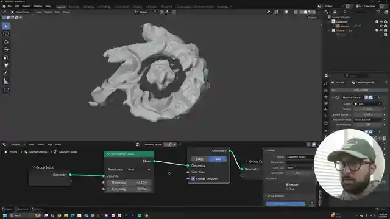Viewport: 390px width, 219px height.
Task: Open the Output properties tab icon
Action: click(x=326, y=97)
